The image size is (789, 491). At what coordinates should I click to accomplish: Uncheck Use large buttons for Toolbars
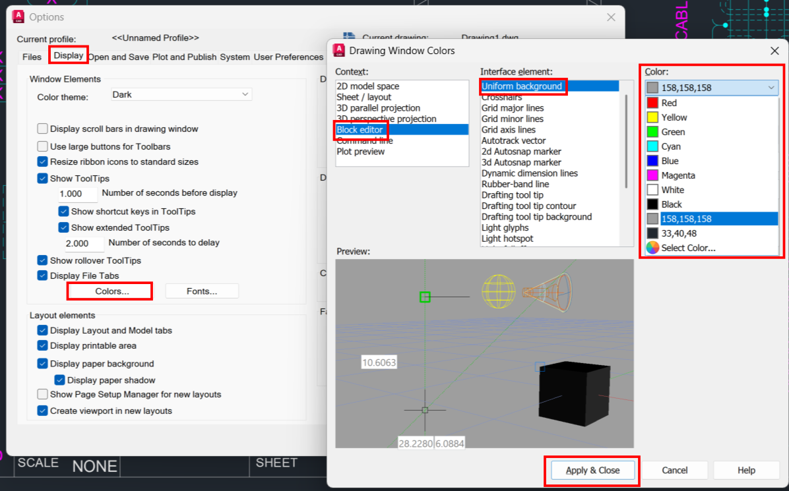point(42,146)
